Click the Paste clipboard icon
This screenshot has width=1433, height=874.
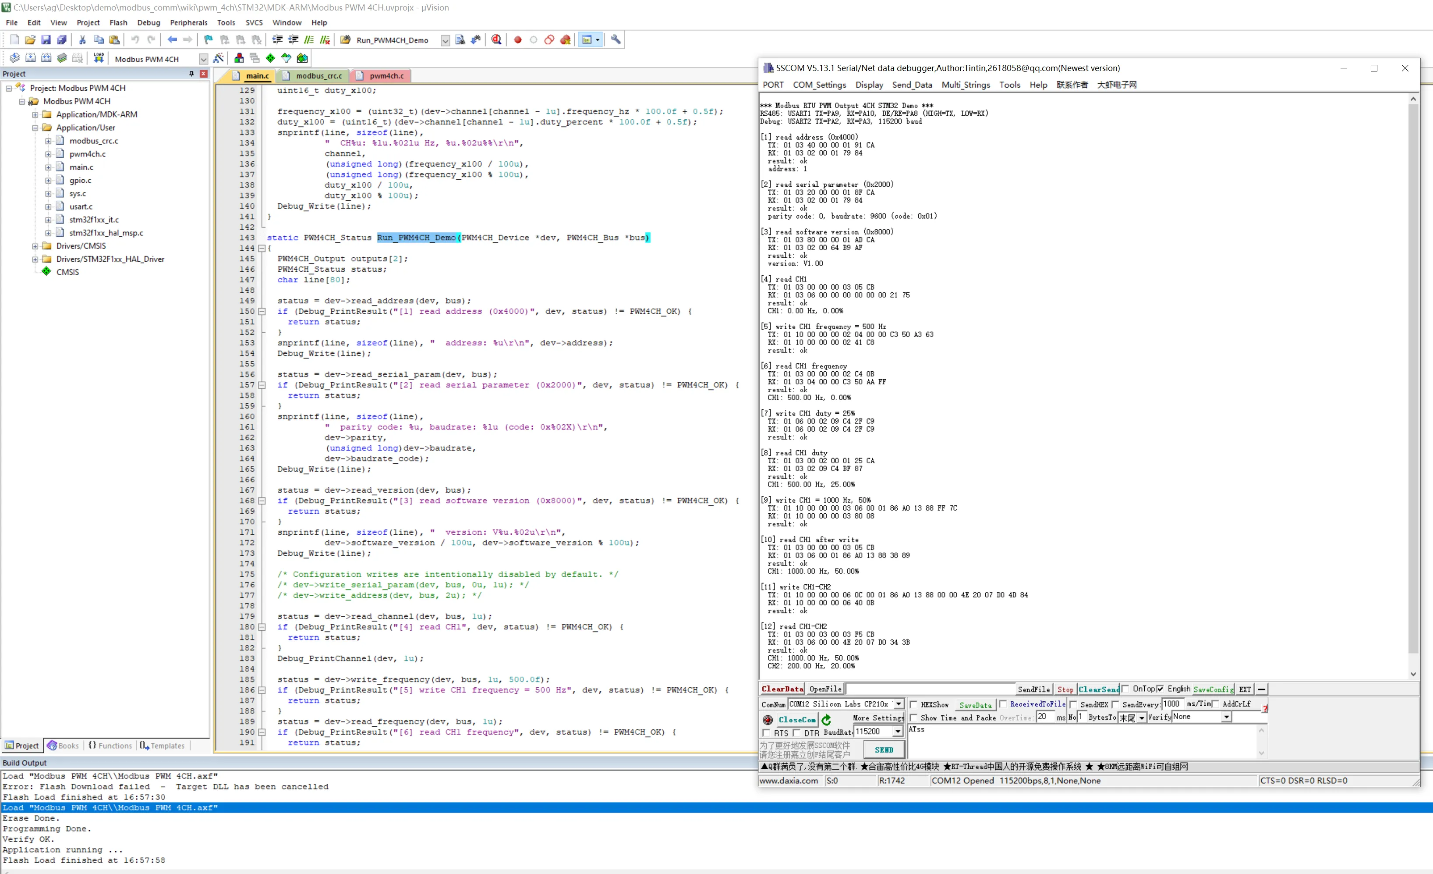[x=115, y=39]
